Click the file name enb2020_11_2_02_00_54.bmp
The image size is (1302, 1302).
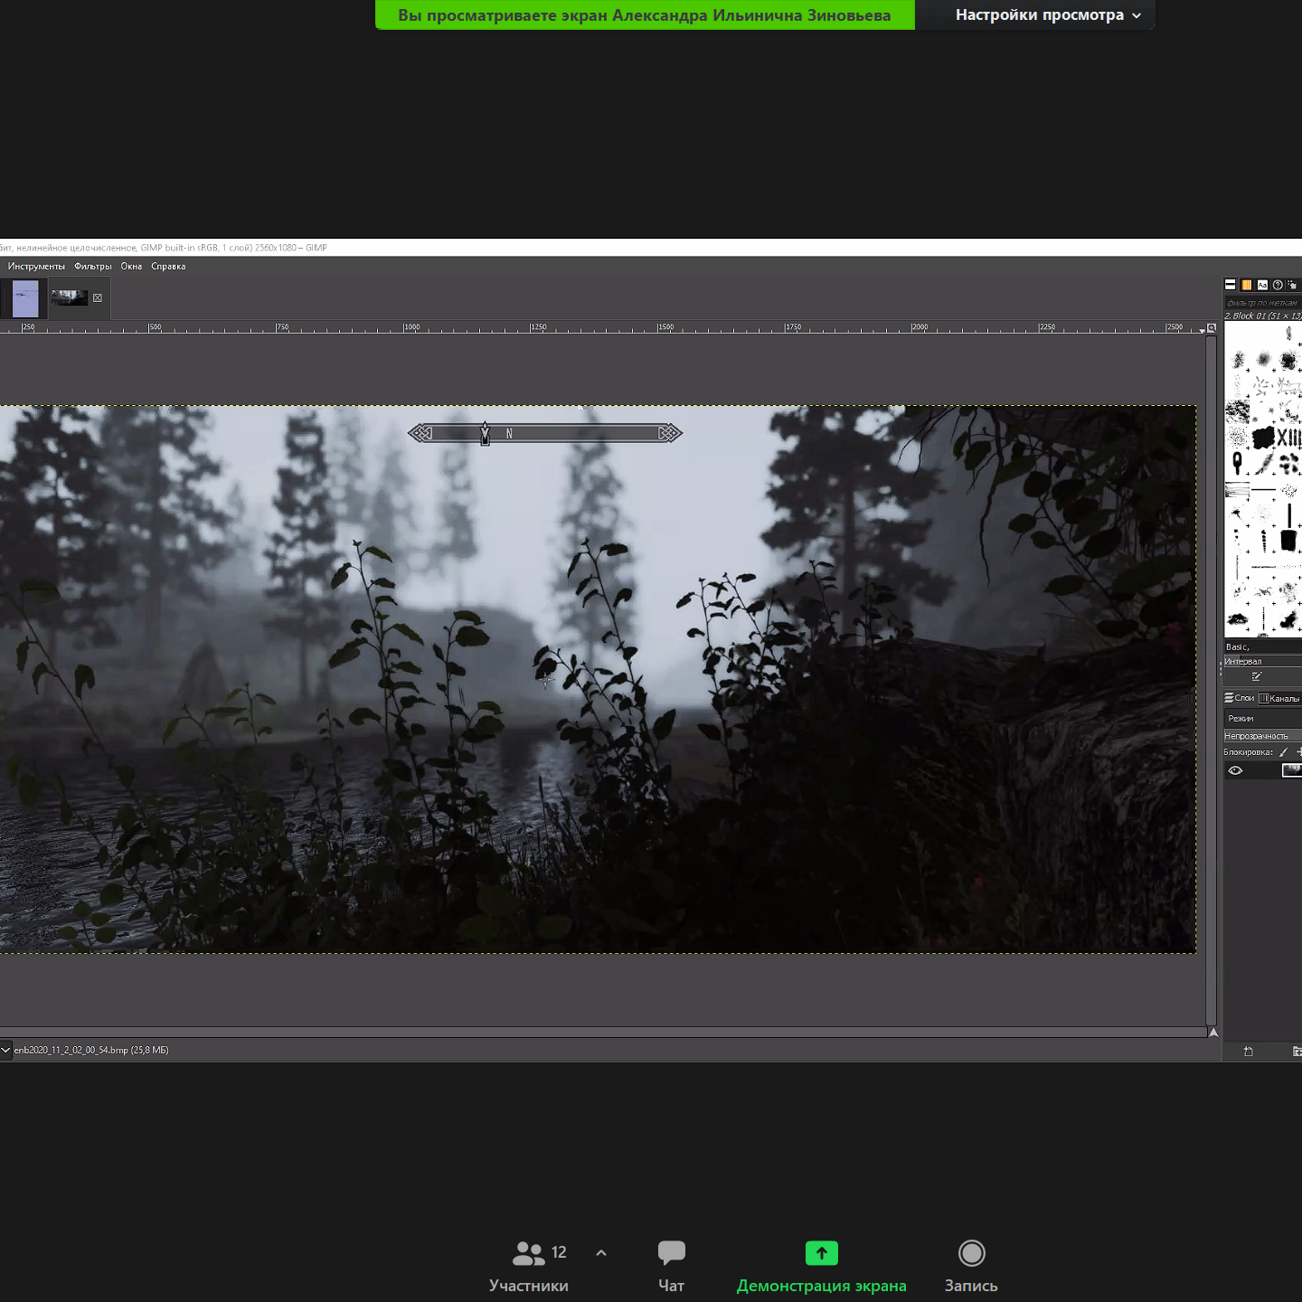71,1050
